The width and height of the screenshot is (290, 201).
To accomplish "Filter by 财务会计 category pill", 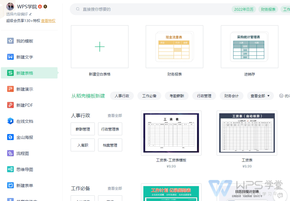I will pyautogui.click(x=231, y=96).
